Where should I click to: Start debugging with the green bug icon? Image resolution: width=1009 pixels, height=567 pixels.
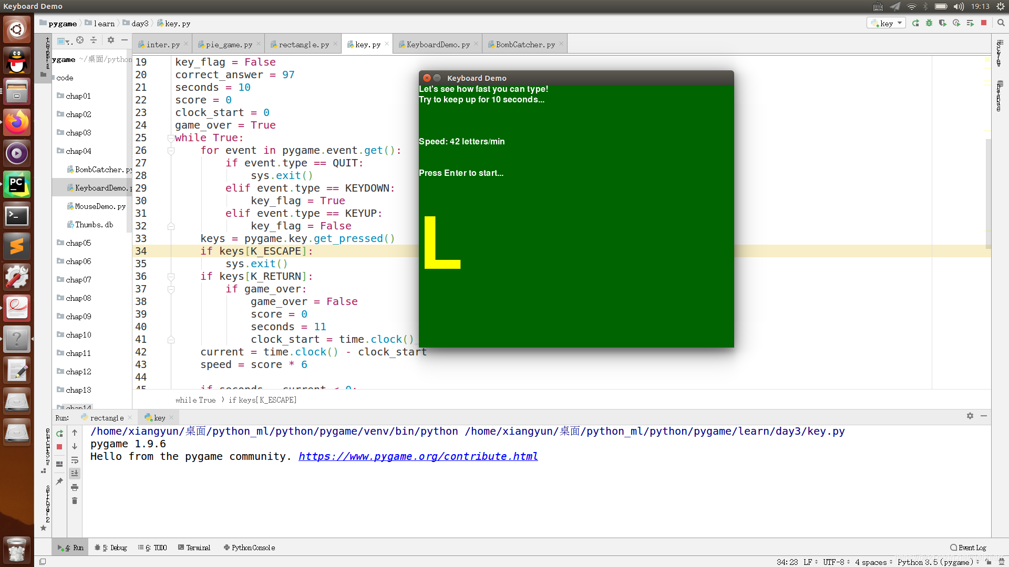929,23
